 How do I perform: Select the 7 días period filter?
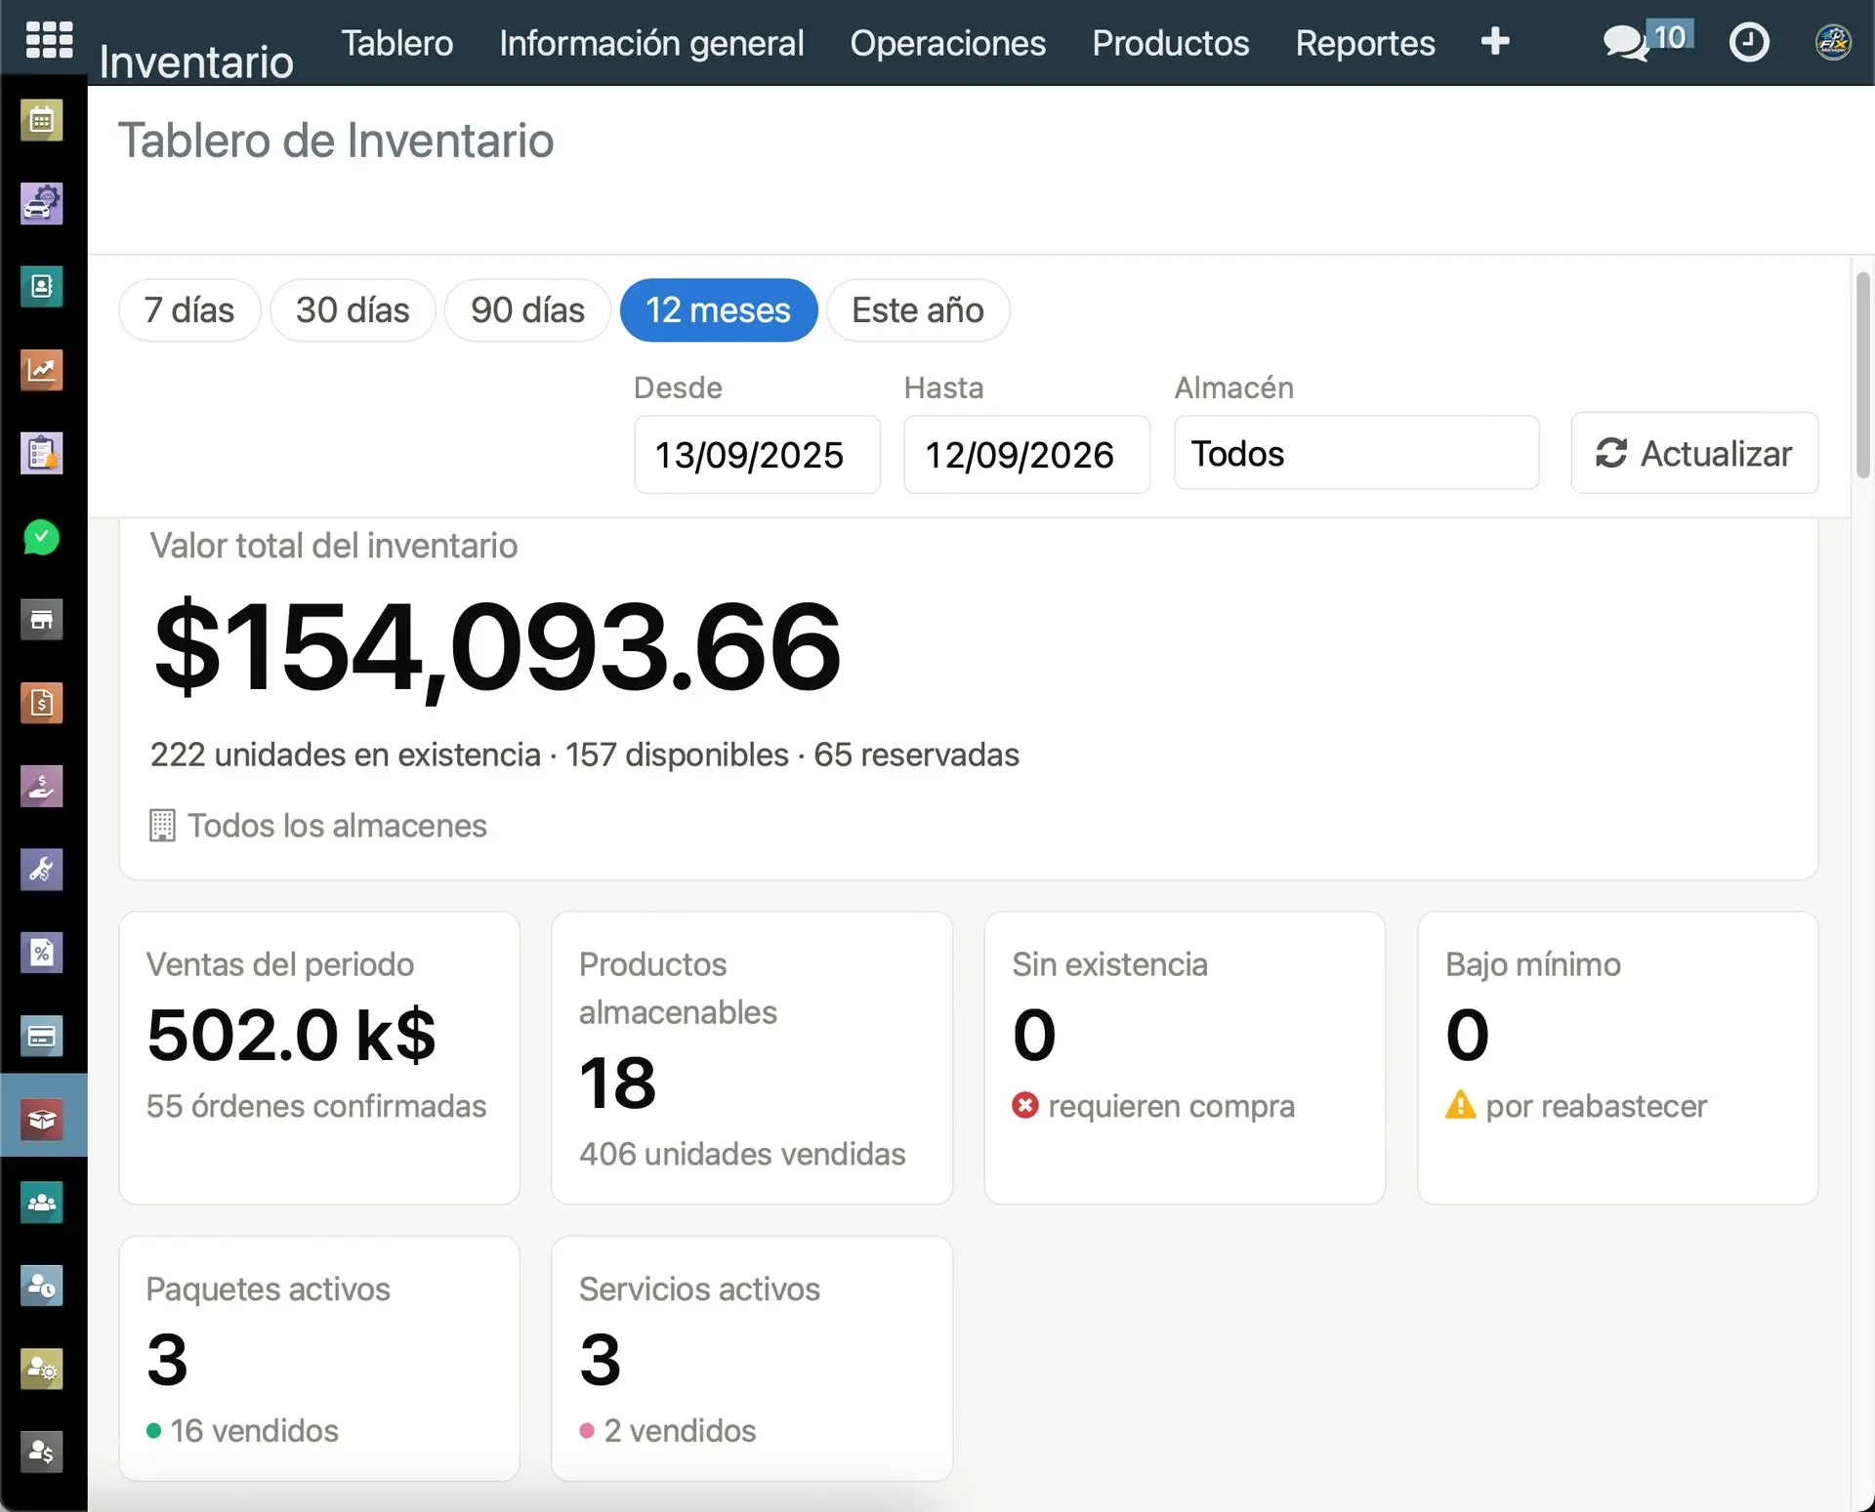189,310
